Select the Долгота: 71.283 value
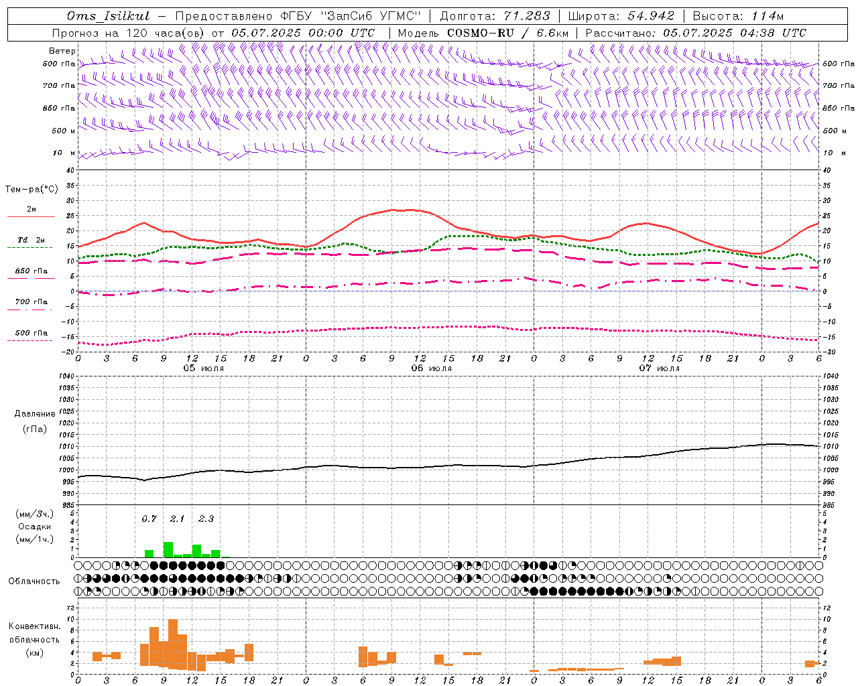The width and height of the screenshot is (858, 686). pos(495,16)
